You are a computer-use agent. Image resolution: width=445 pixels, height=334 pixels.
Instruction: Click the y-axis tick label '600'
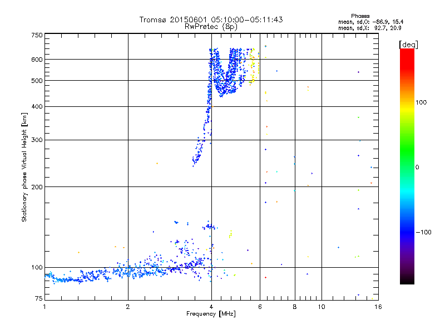tap(37, 60)
